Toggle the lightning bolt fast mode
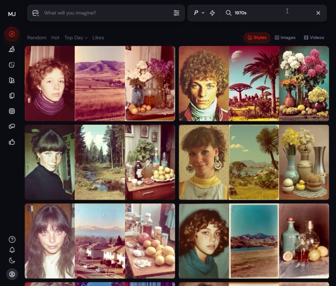The width and height of the screenshot is (336, 286). 212,13
